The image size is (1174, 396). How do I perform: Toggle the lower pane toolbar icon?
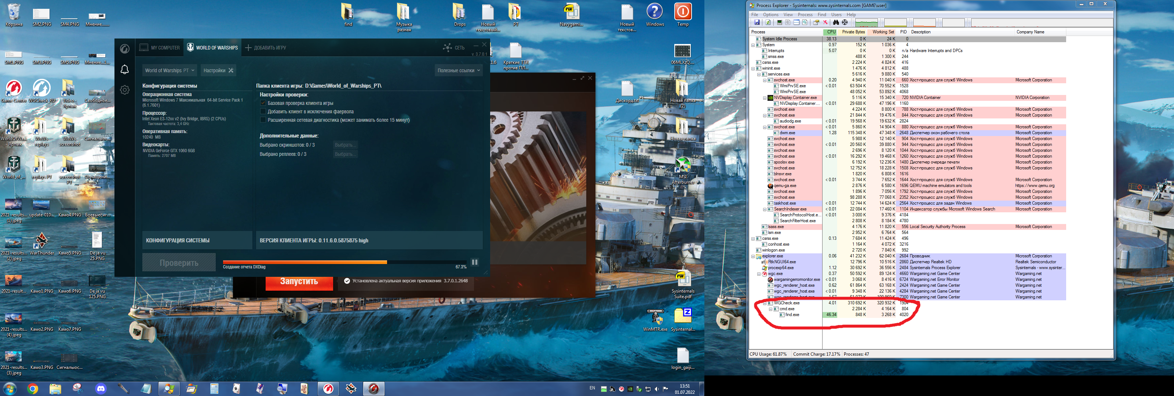click(796, 22)
